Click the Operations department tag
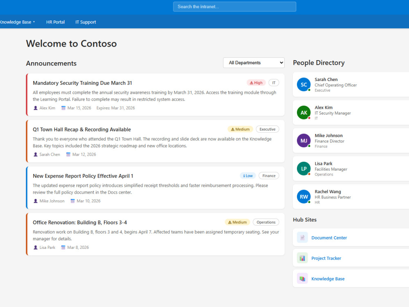 point(266,222)
